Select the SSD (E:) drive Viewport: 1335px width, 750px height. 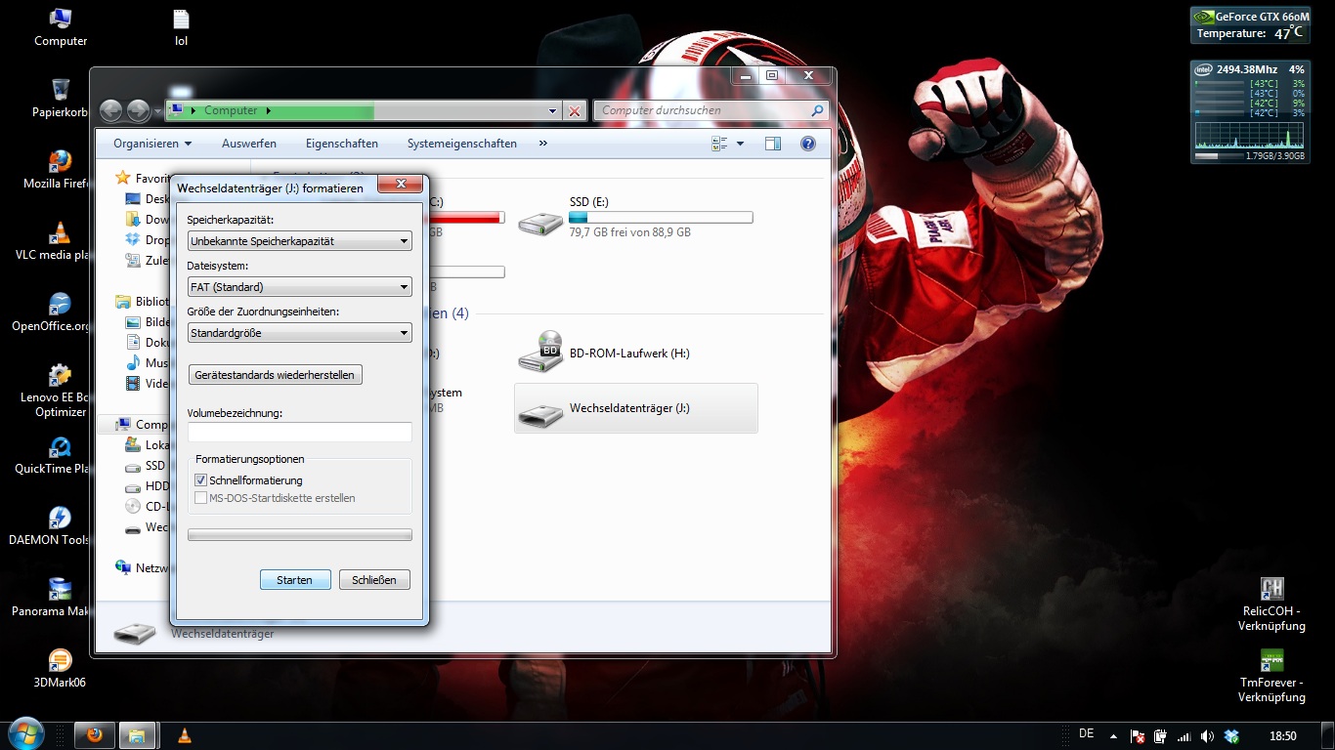click(x=636, y=217)
